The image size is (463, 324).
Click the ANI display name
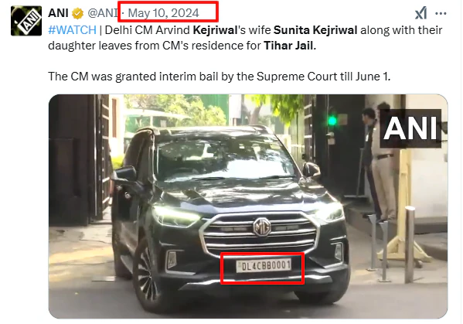[x=58, y=13]
